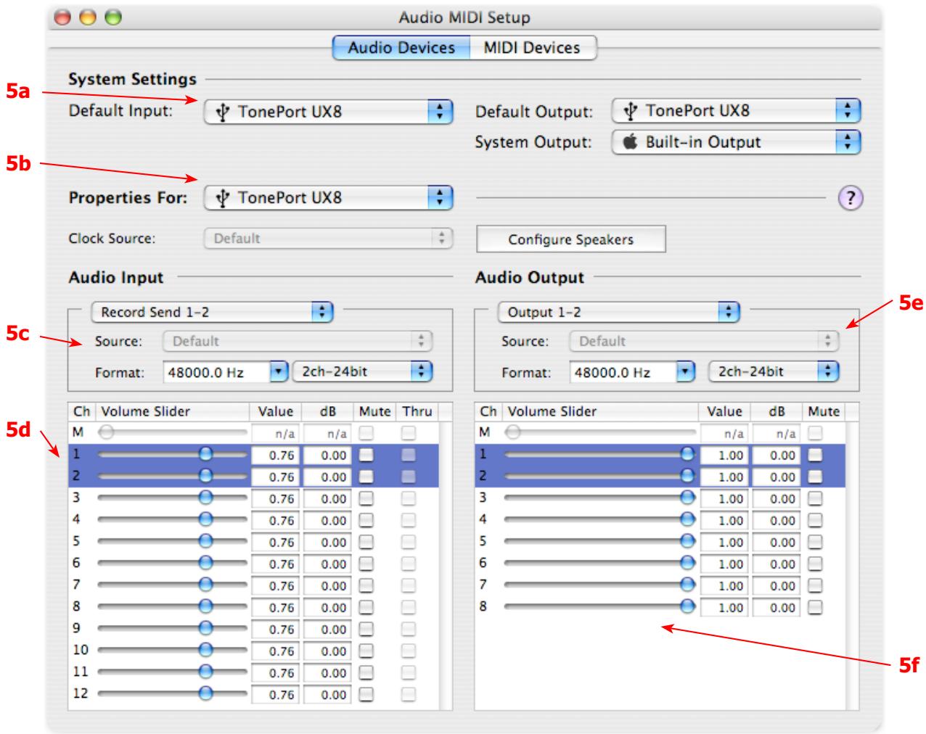Open Audio Output sample rate 48000.0 Hz combo
This screenshot has height=734, width=926.
632,372
